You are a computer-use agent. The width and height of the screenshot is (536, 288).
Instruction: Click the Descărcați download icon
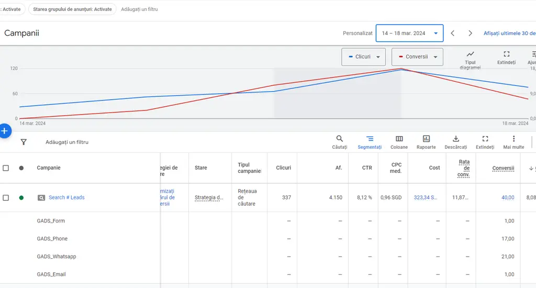(x=456, y=139)
